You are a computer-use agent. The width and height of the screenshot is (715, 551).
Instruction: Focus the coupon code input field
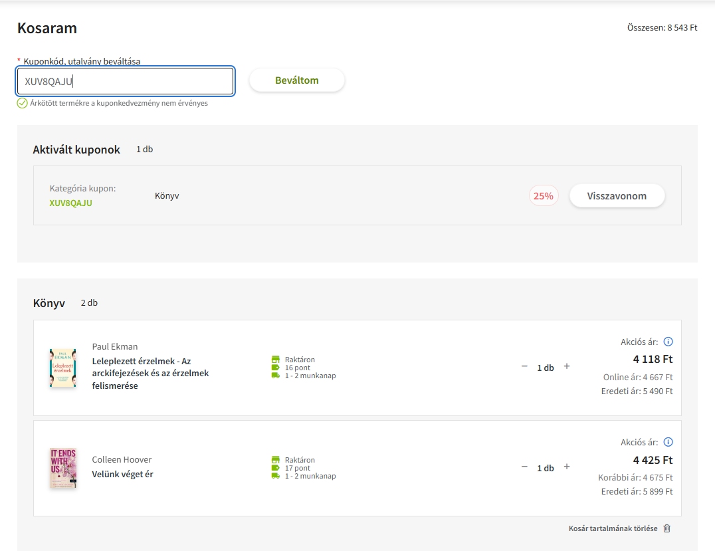(x=125, y=81)
